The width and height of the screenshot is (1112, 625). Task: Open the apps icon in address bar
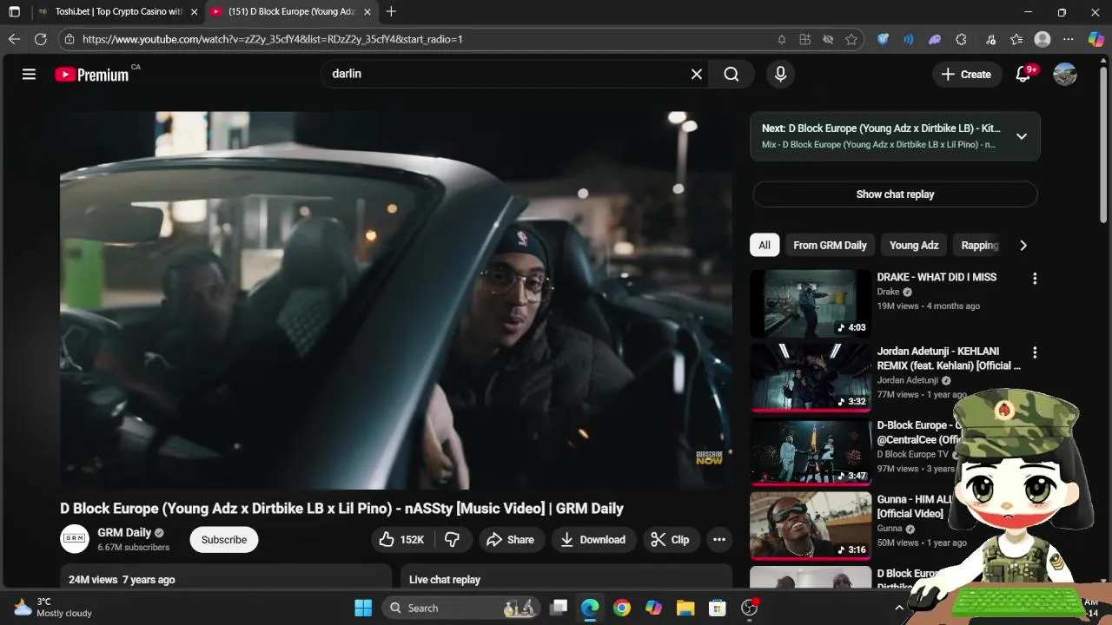[x=805, y=39]
